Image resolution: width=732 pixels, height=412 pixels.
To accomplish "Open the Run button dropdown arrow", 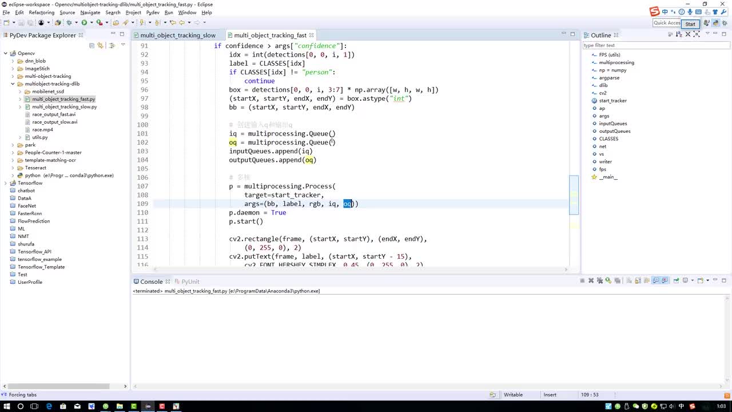I will (x=90, y=23).
